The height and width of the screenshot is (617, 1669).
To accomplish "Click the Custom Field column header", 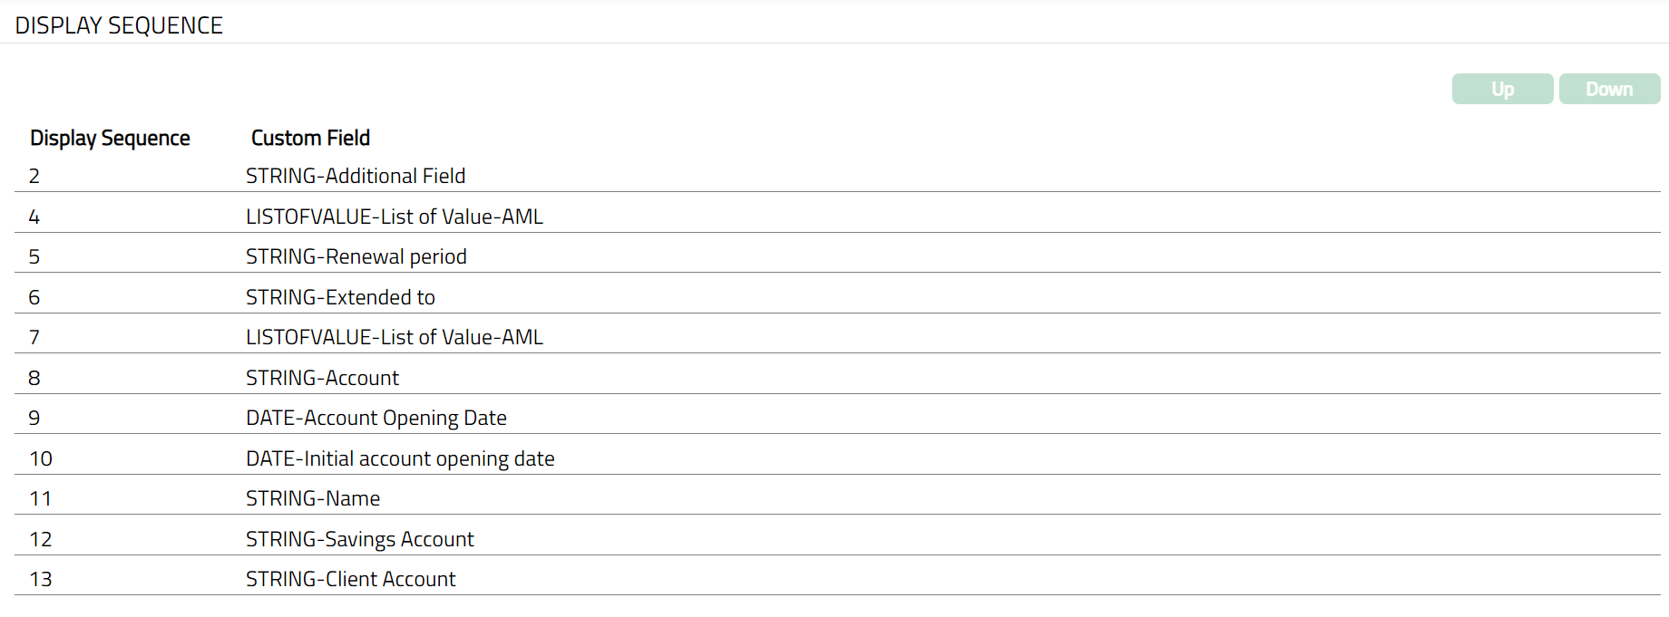I will (310, 138).
